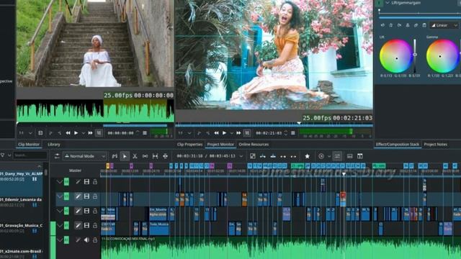Open the Project Monitor play options arrow
The height and width of the screenshot is (259, 461).
tap(232, 133)
